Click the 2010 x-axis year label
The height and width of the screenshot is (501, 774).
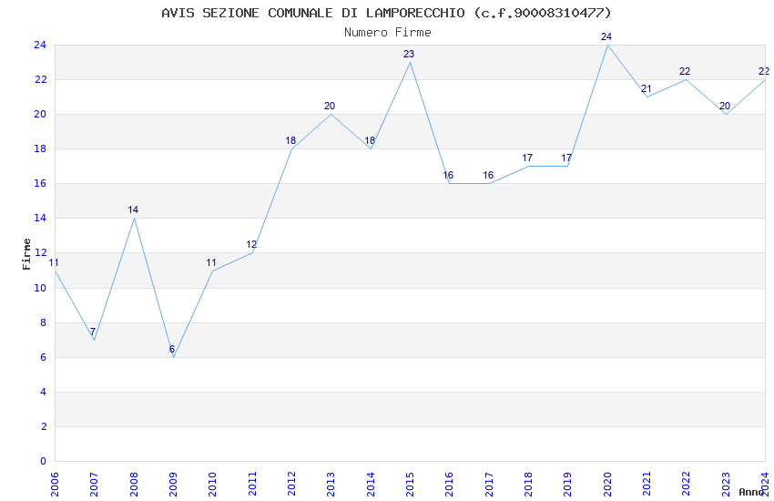tap(213, 485)
